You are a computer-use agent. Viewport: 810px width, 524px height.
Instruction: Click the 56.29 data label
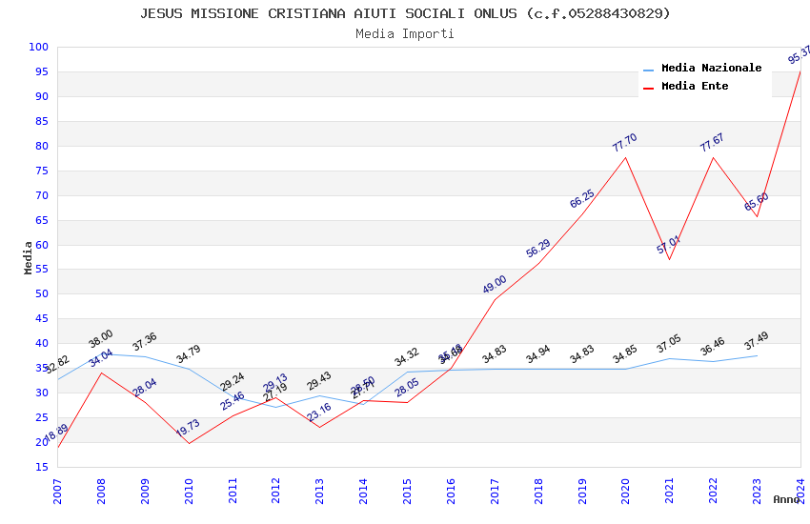538,249
